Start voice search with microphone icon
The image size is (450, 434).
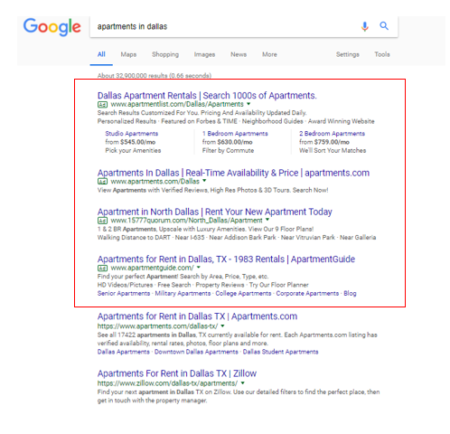365,26
